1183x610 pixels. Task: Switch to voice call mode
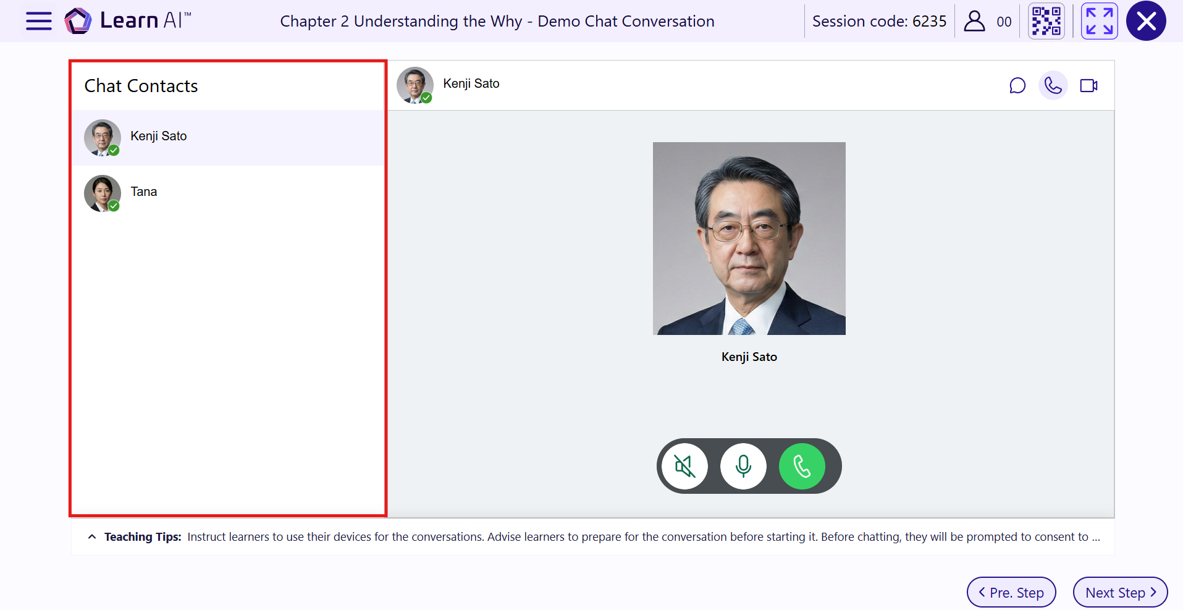(x=1053, y=85)
